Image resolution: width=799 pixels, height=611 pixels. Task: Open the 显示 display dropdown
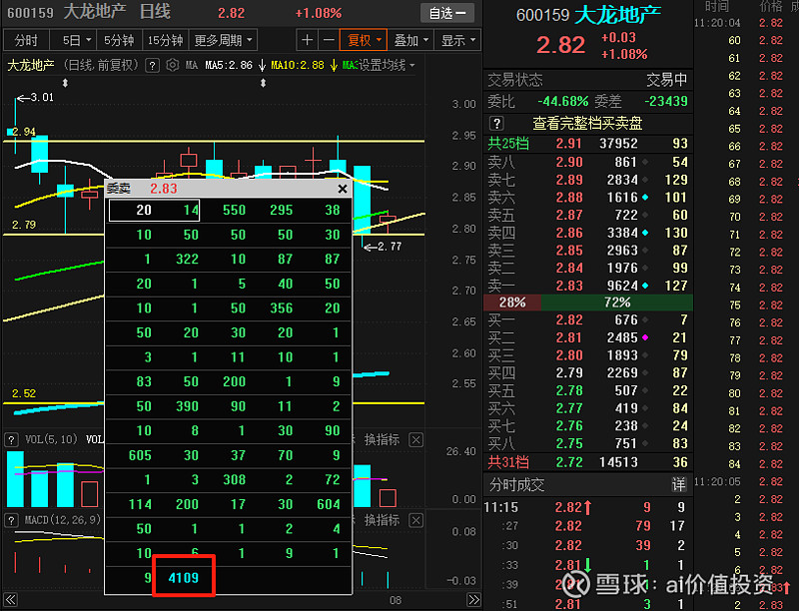coord(457,40)
